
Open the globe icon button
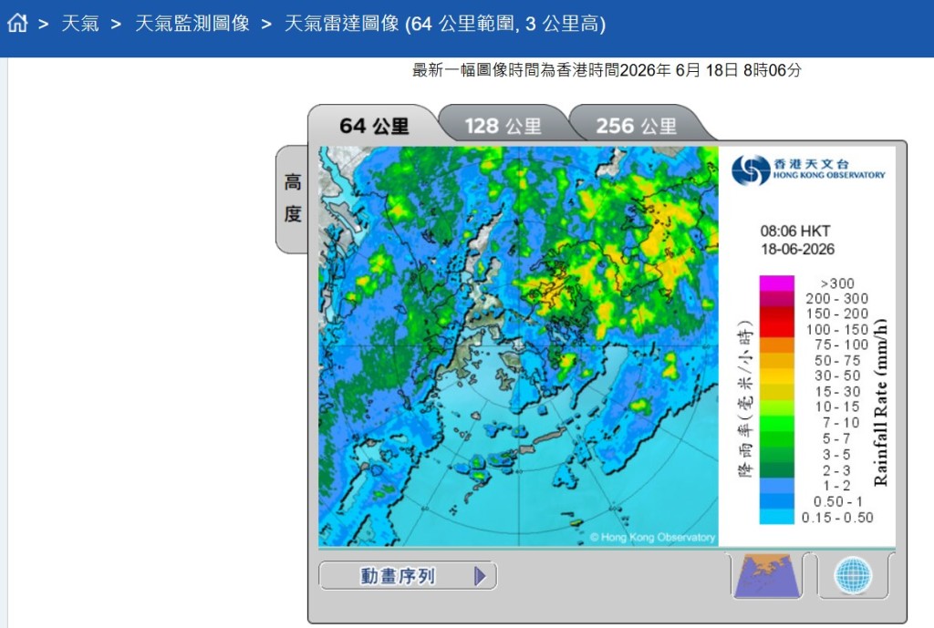tap(853, 576)
